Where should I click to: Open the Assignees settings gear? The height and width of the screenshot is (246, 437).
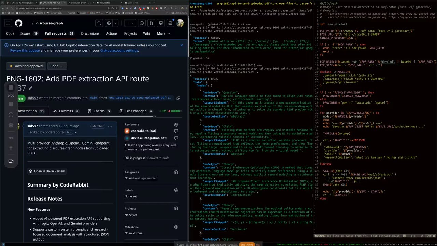pyautogui.click(x=176, y=172)
